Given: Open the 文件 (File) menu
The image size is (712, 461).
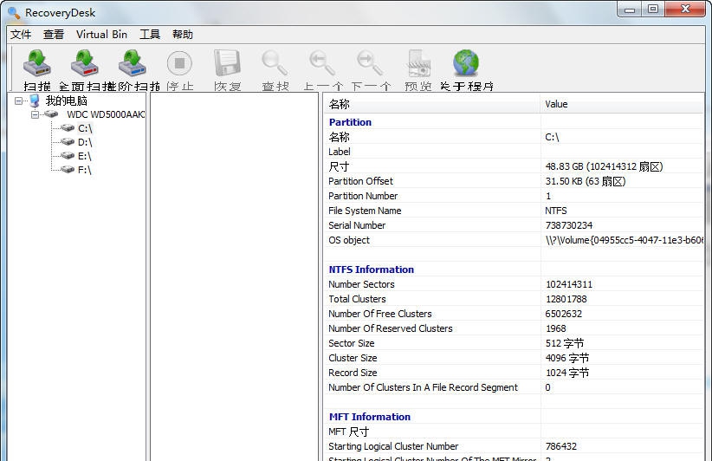Looking at the screenshot, I should tap(21, 35).
